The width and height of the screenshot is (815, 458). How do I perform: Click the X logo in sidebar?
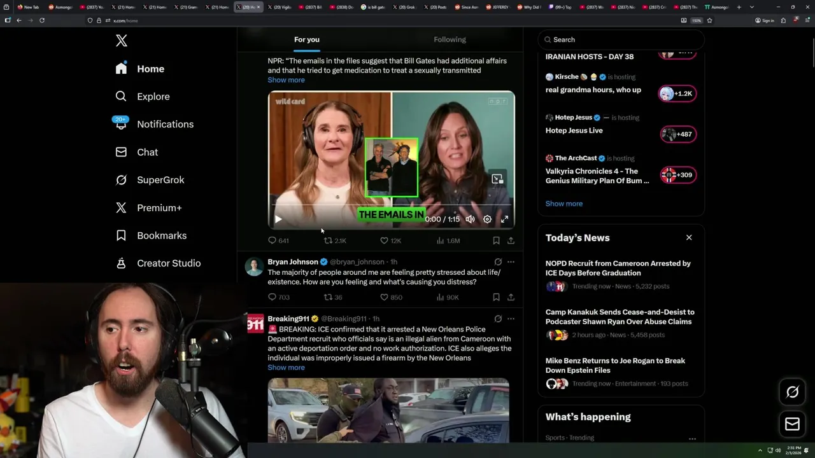[x=122, y=41]
